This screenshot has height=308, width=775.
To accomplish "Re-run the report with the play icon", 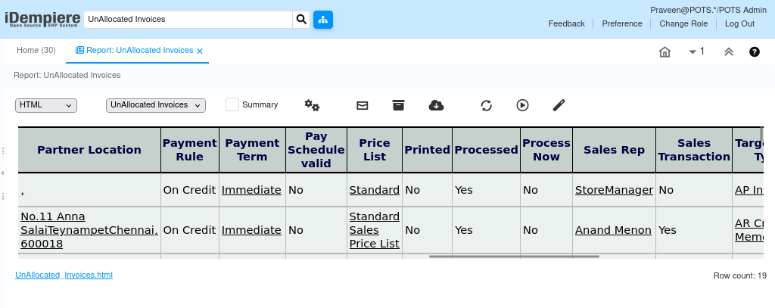I will 522,105.
